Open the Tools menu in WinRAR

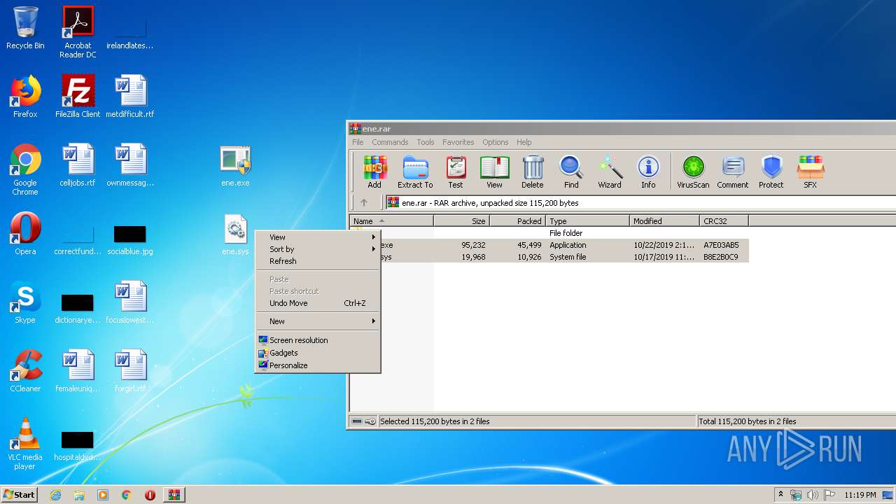(426, 142)
